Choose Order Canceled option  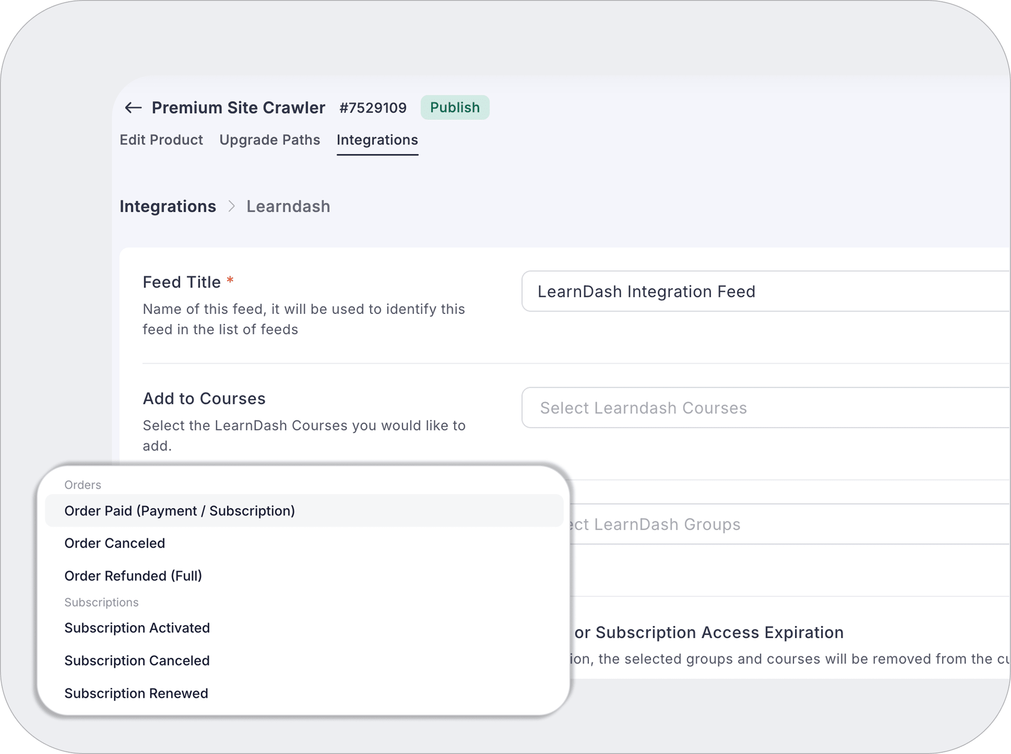pos(115,543)
